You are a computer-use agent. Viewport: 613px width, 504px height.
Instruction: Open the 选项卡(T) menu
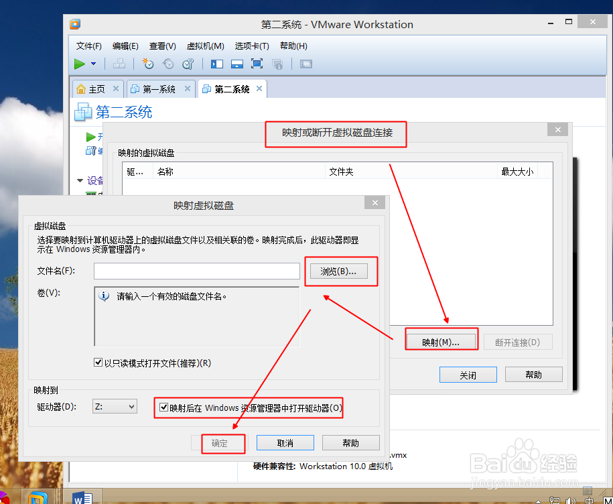[252, 46]
